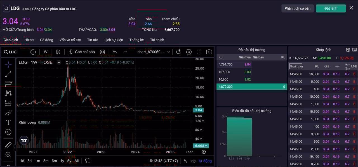The width and height of the screenshot is (358, 167).
Task: Toggle percent scale on chart
Action: tap(185, 161)
